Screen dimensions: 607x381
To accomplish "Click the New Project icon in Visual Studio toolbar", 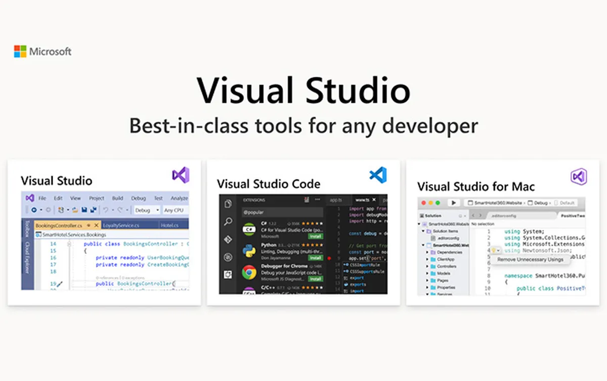I will click(61, 210).
